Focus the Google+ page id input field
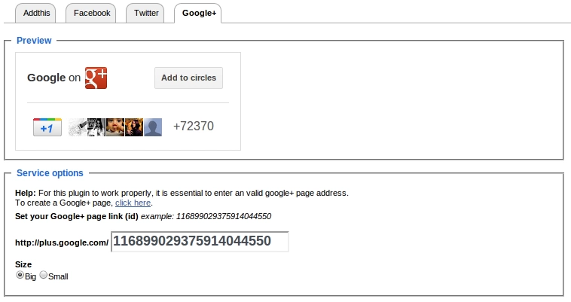The image size is (571, 302). 200,242
